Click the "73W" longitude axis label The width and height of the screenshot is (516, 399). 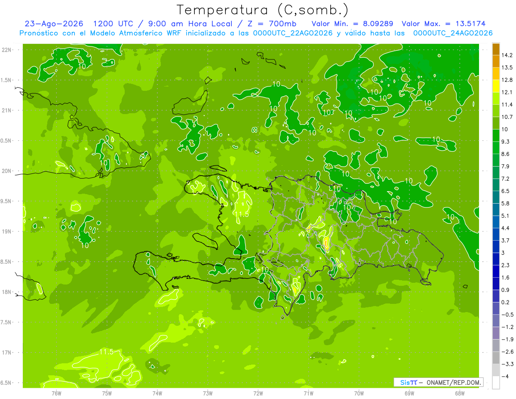coord(208,393)
